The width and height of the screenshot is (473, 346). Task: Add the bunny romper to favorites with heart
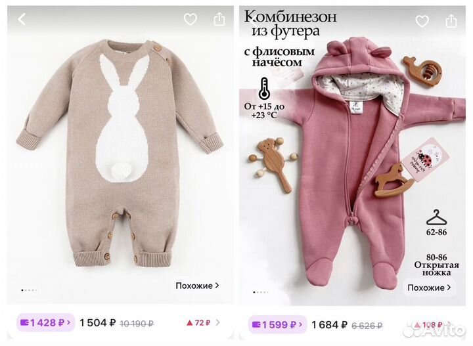click(x=190, y=20)
